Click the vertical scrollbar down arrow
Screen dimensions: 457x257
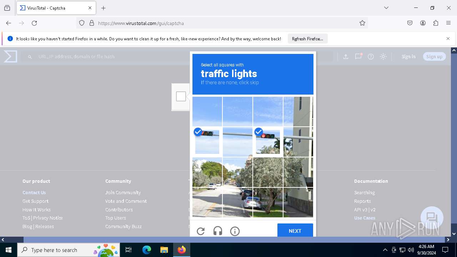(454, 234)
